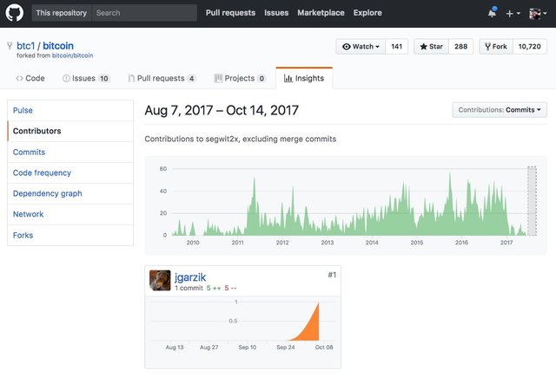Click the 141 watchers count
This screenshot has height=377, width=556.
(396, 46)
